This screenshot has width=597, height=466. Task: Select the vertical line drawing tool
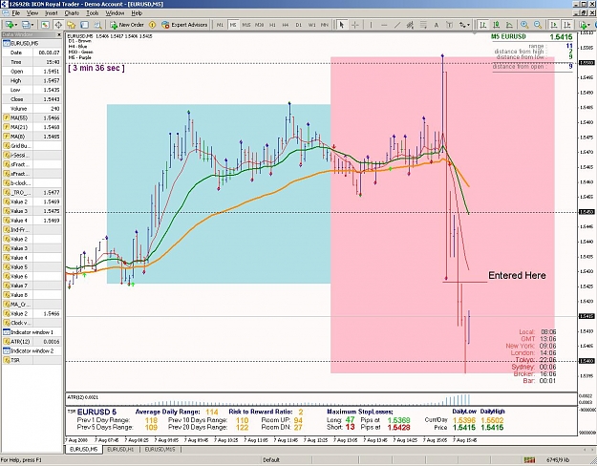[x=371, y=25]
